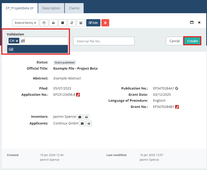Remove the CH validation tag
207x170 pixels.
[x=17, y=41]
